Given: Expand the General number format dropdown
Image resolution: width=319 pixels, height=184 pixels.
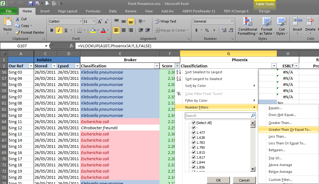Looking at the screenshot, I should (232, 21).
